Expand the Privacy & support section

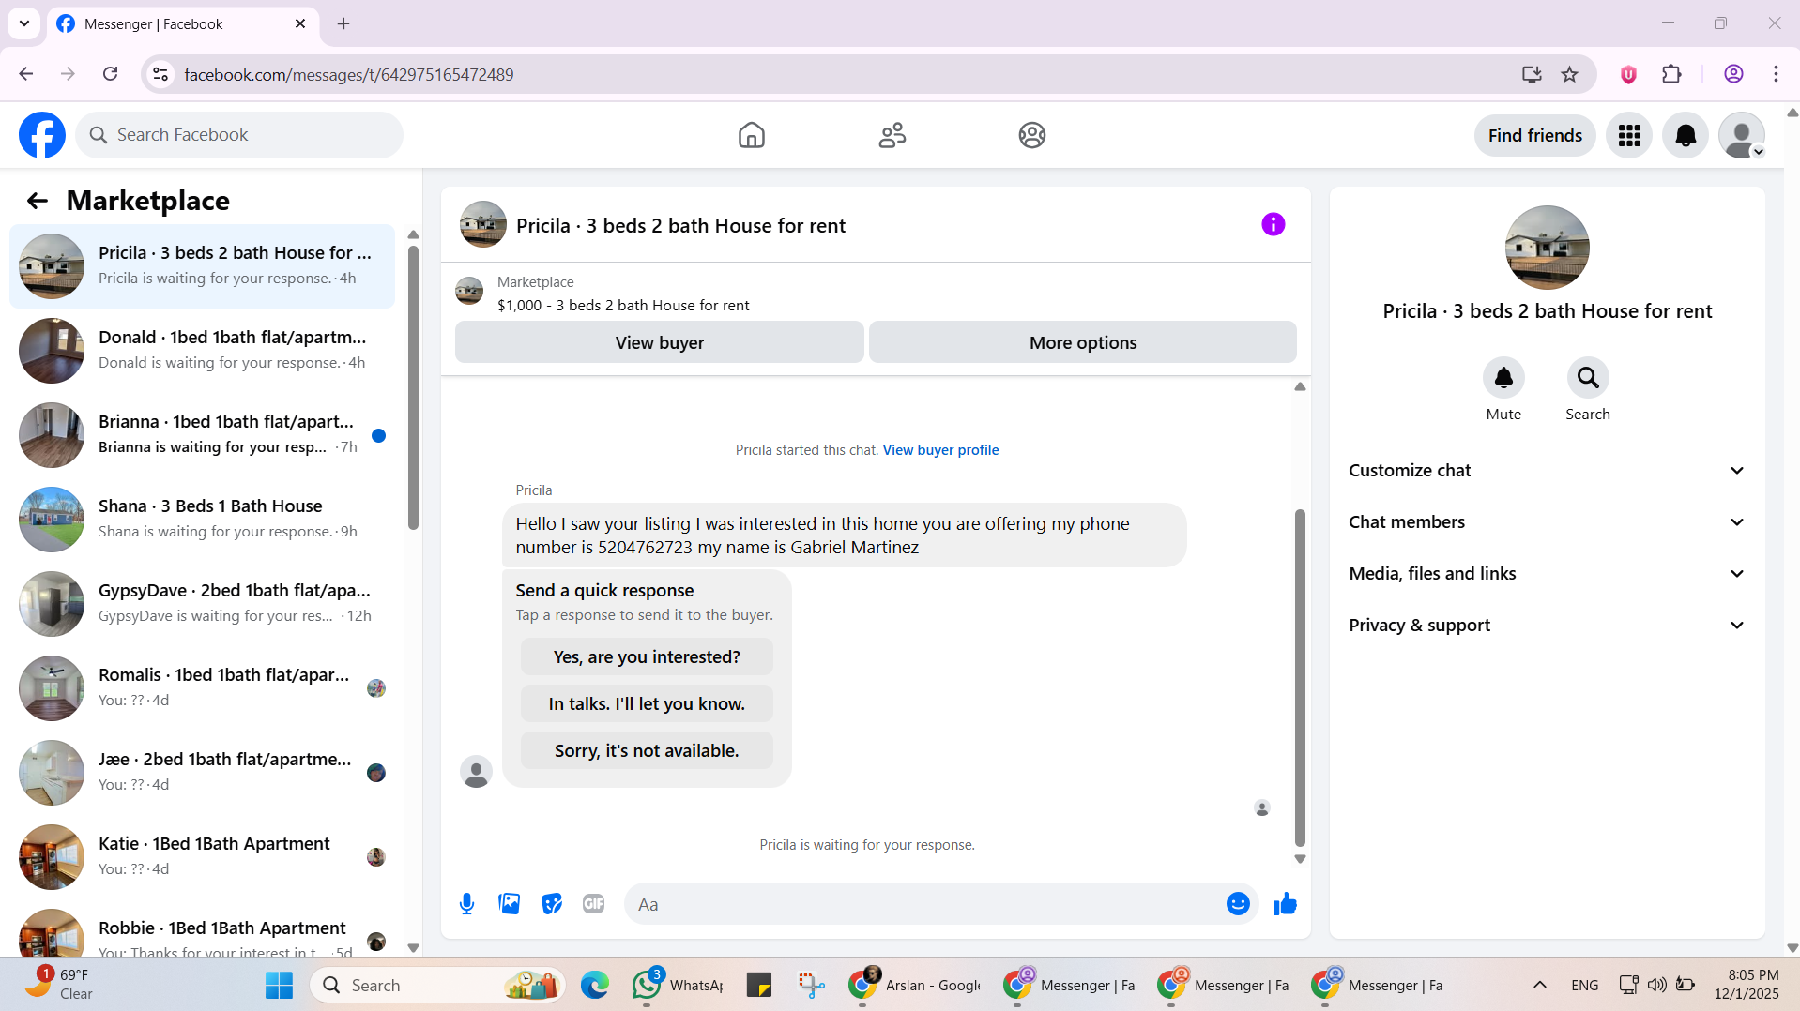pyautogui.click(x=1547, y=626)
